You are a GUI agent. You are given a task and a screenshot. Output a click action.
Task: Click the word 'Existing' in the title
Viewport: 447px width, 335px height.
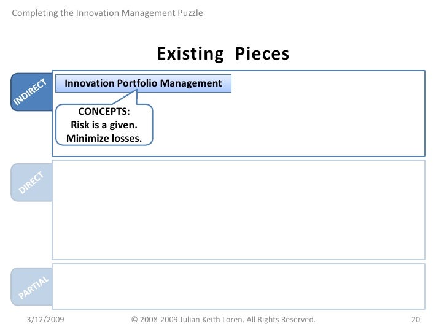[x=190, y=54]
